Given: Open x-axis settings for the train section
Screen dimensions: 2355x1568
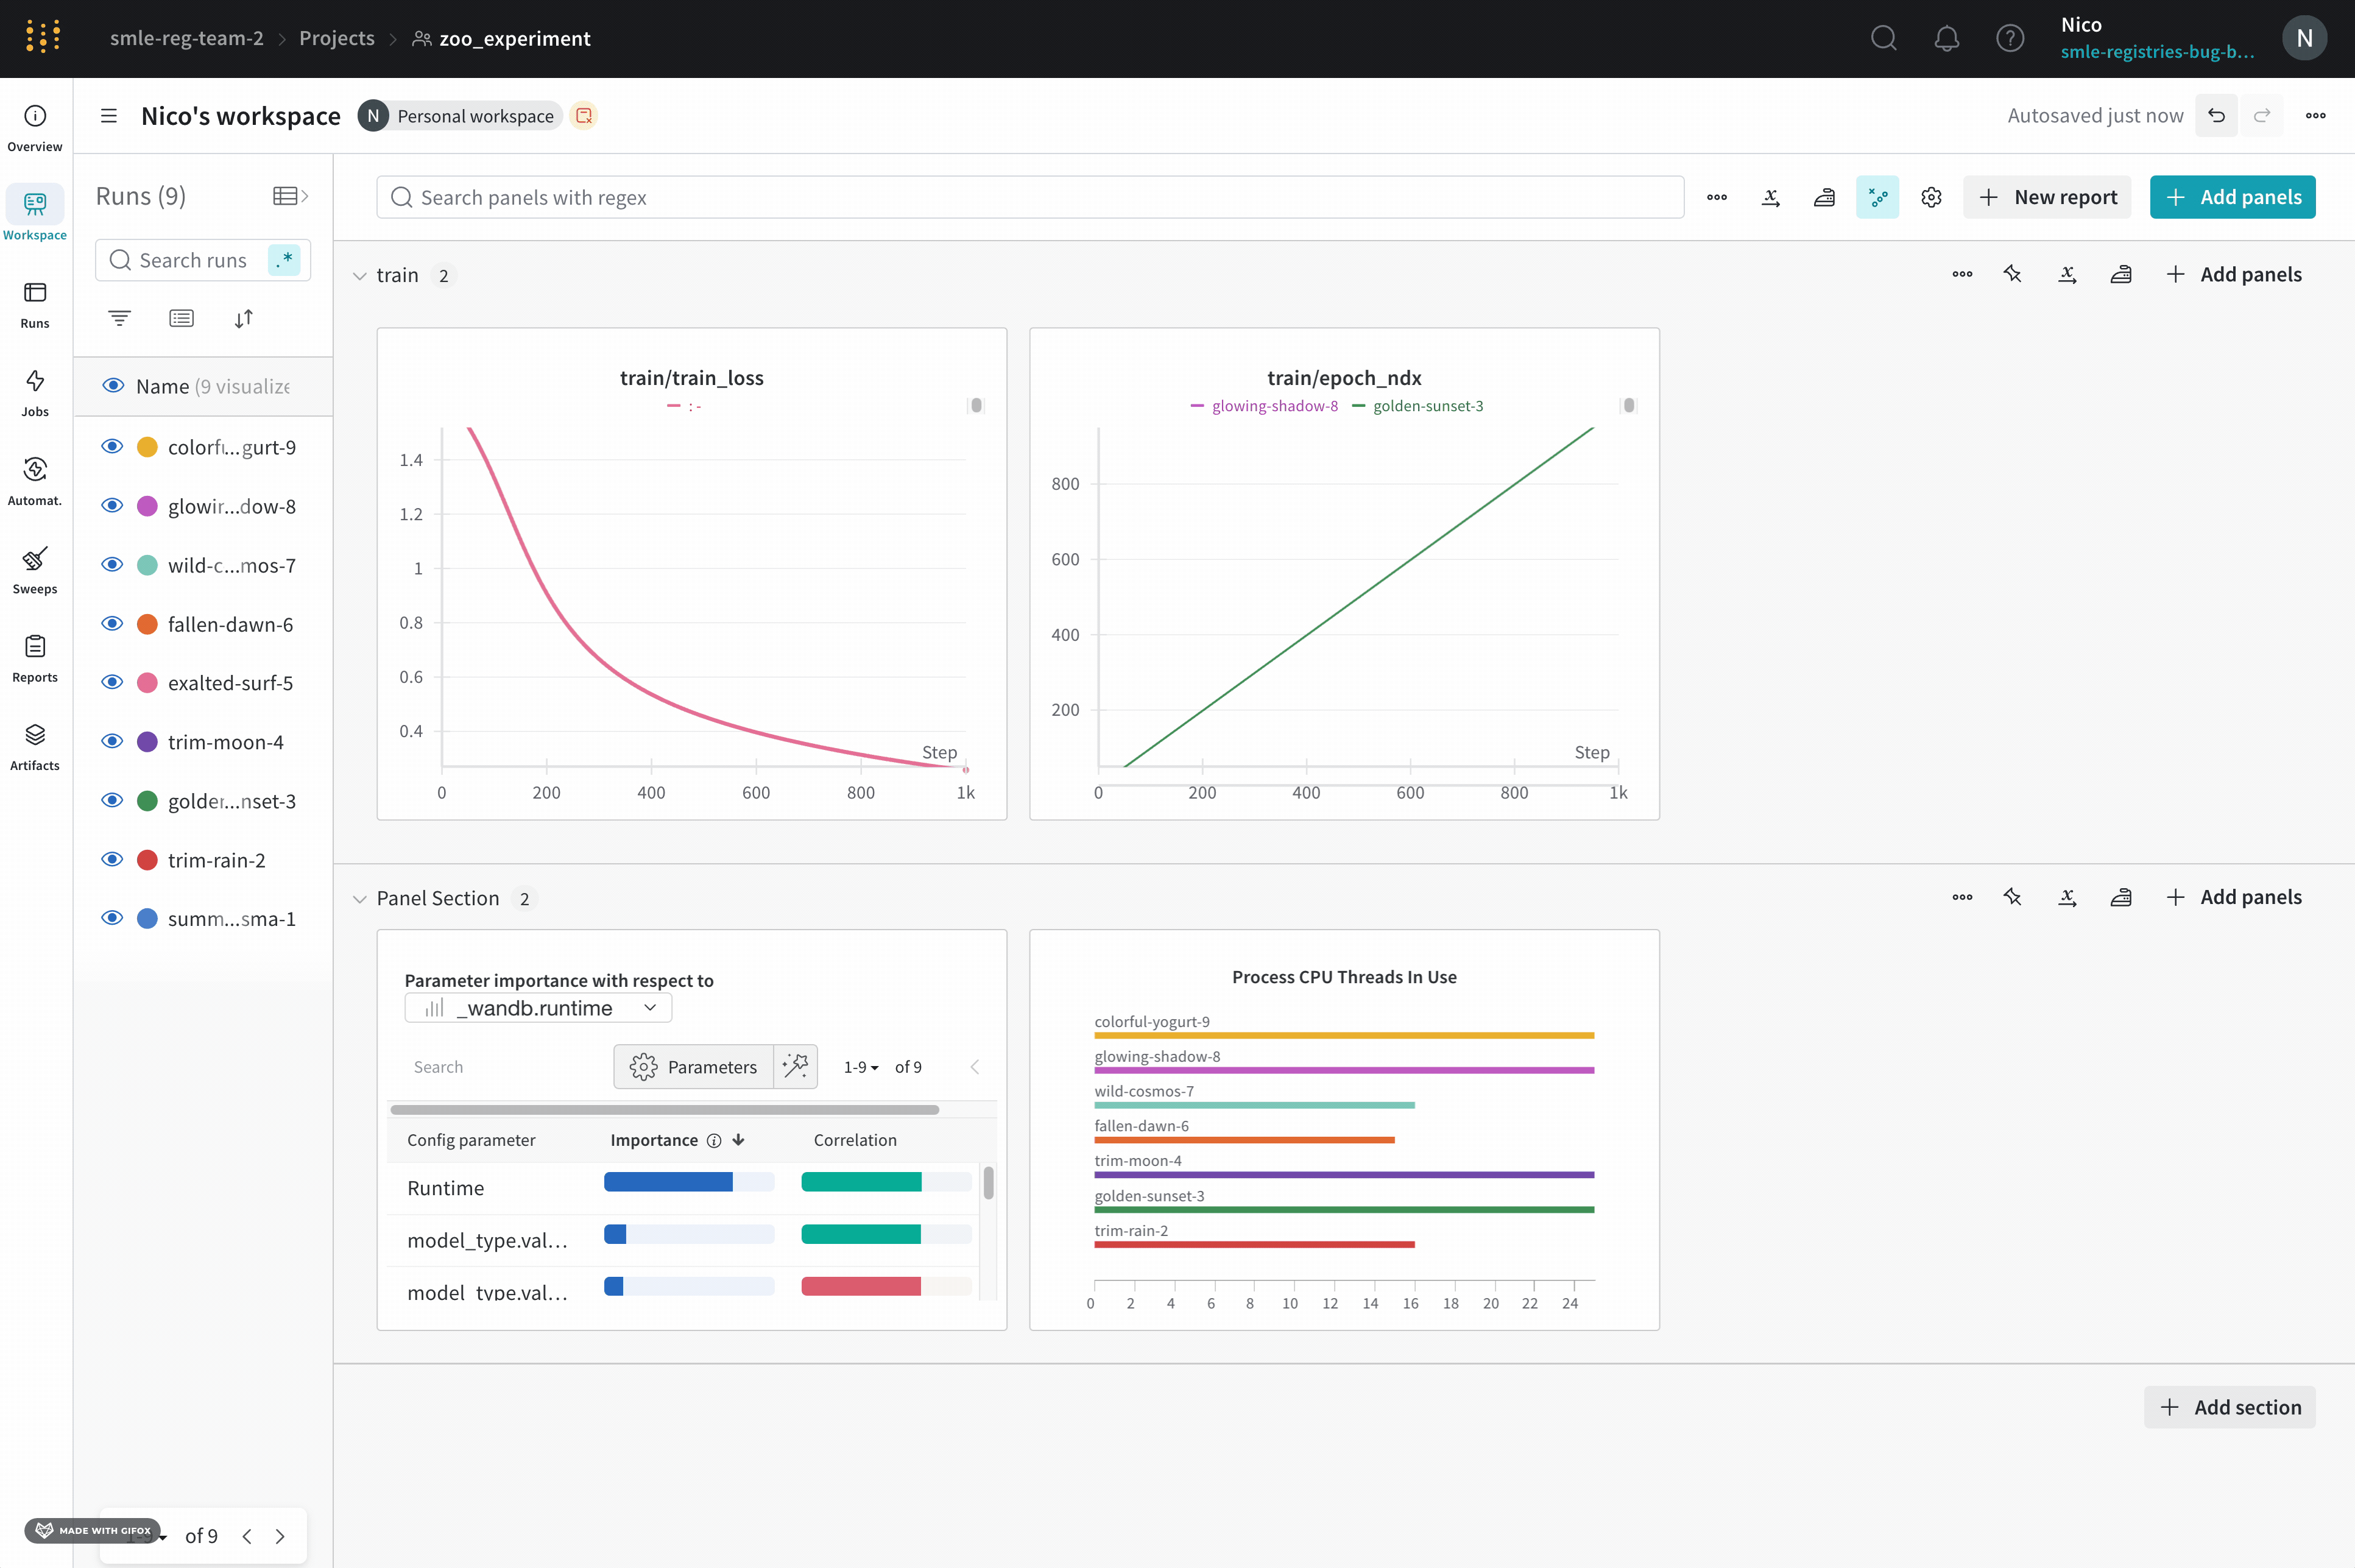Looking at the screenshot, I should (2067, 274).
